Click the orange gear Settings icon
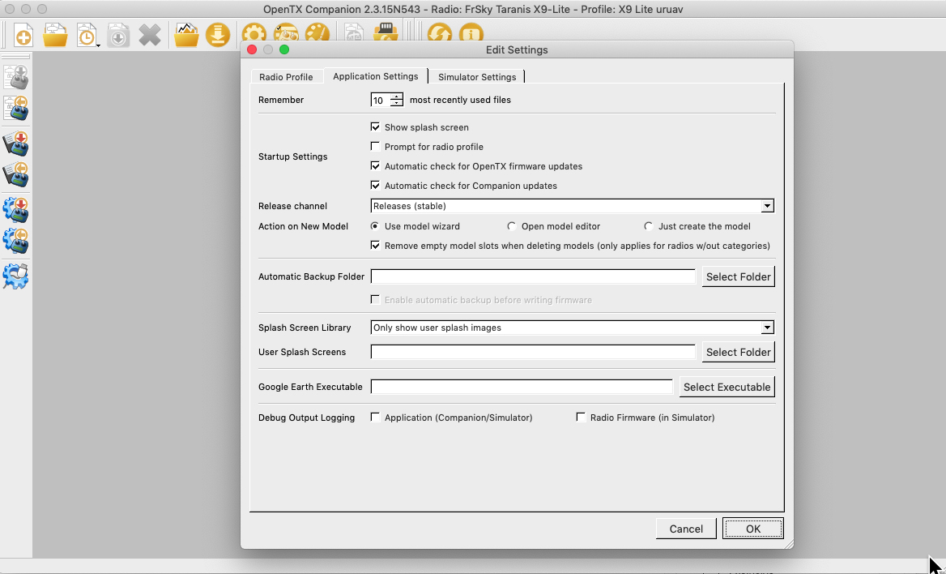Viewport: 946px width, 574px height. click(254, 33)
